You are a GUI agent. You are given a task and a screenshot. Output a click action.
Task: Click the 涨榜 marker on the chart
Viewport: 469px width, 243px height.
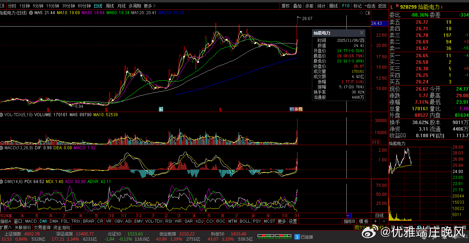[298, 109]
